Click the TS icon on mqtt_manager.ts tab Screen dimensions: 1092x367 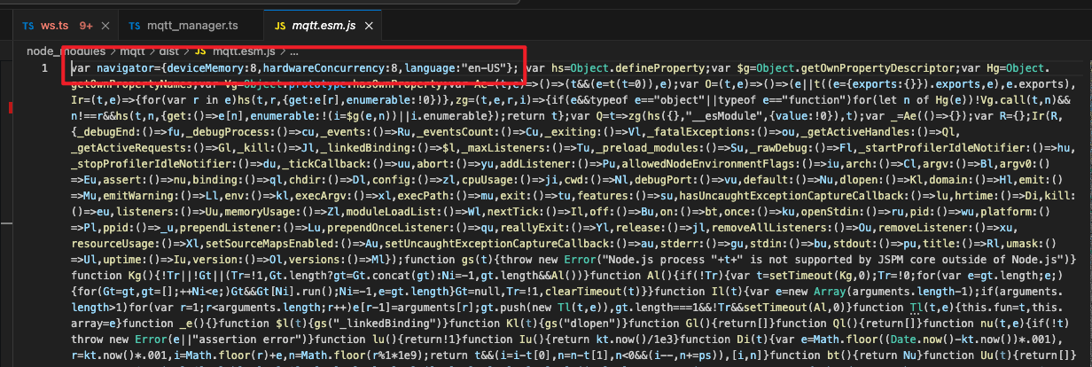136,26
